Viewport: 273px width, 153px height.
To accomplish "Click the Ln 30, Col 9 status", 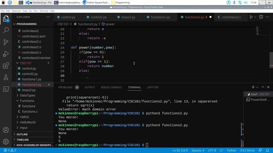I will point(180,150).
